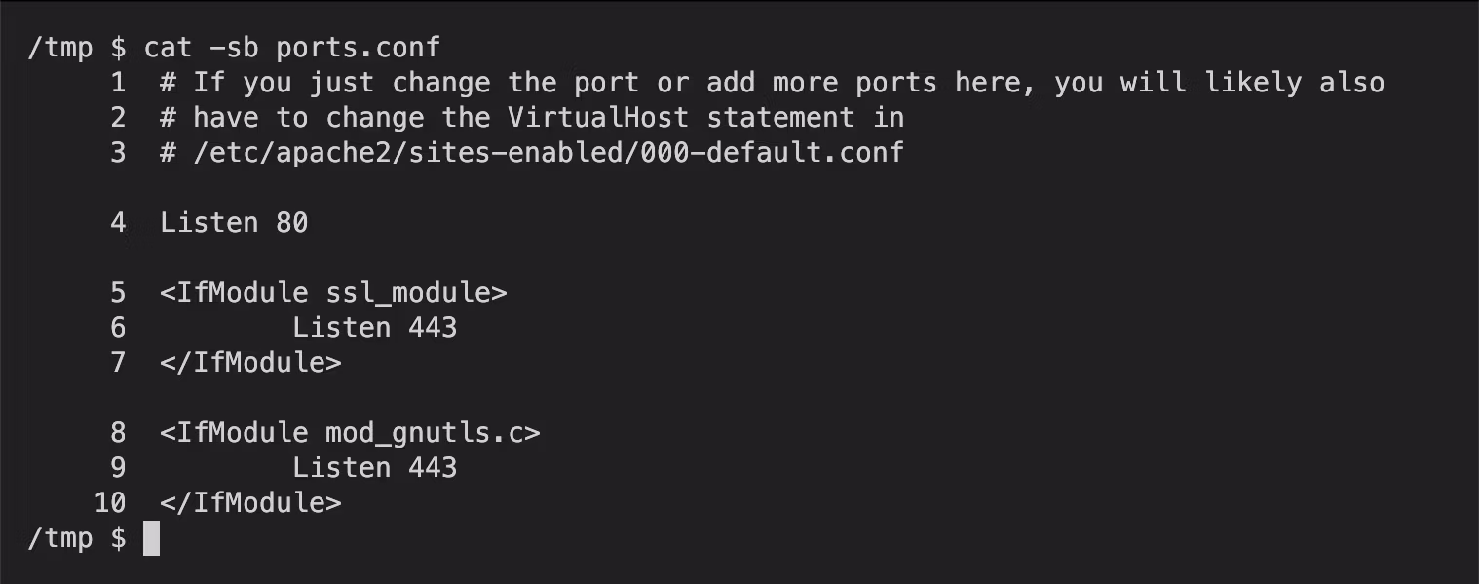Screen dimensions: 1479x584
Task: Click the word 'VirtualHost' in line 2
Action: tap(597, 118)
